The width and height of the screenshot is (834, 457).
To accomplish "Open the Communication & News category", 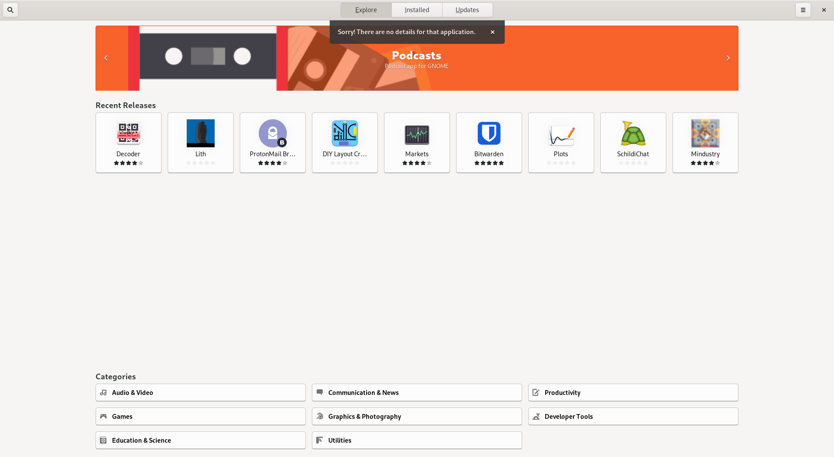I will tap(417, 392).
